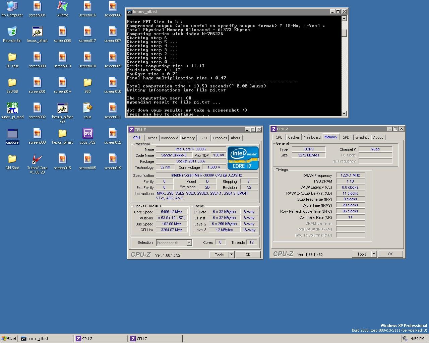
Task: Switch to Caches tab in left CPU-Z
Action: [x=151, y=138]
